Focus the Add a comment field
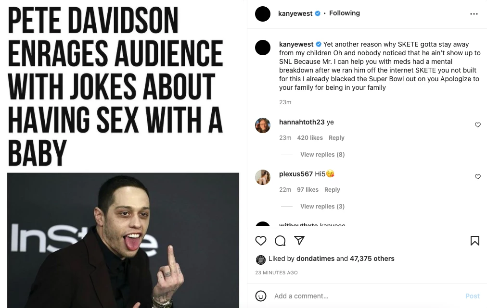The image size is (487, 308). (x=367, y=296)
